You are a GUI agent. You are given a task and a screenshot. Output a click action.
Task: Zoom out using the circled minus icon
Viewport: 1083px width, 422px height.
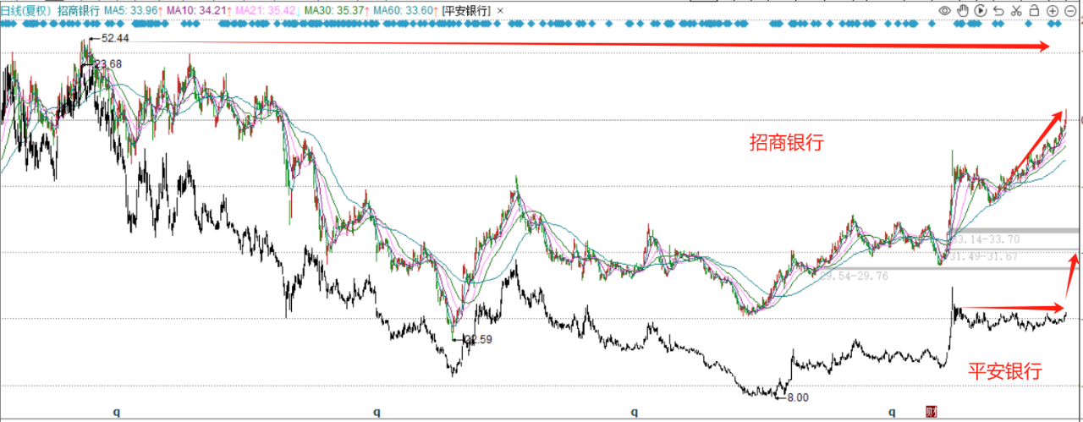pos(1070,11)
